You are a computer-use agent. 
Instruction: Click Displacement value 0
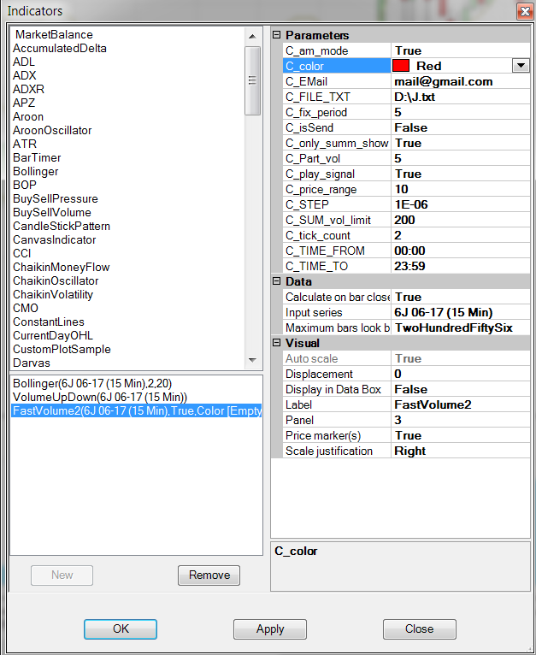[461, 374]
